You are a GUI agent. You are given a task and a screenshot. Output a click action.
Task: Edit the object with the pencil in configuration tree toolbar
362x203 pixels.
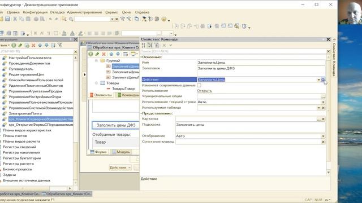coord(20,45)
